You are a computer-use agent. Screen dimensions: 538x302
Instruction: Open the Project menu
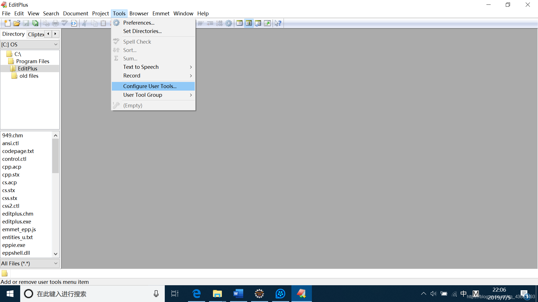tap(100, 13)
